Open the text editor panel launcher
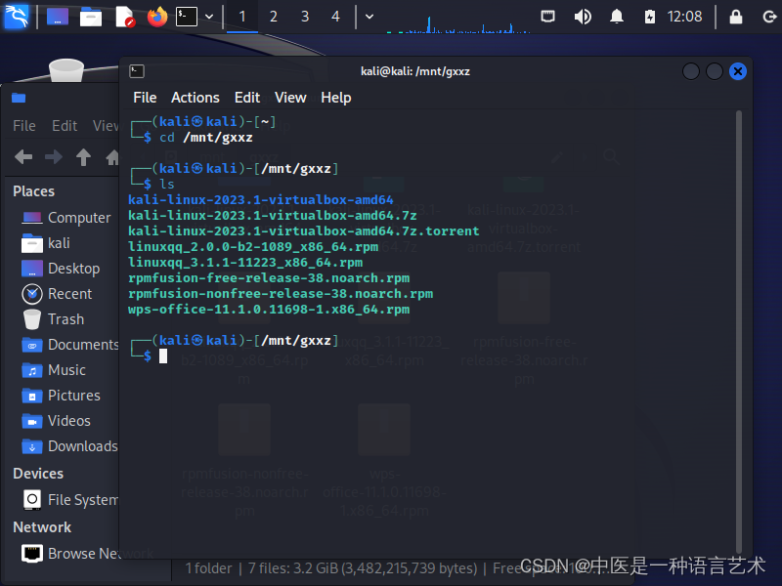Screen dimensions: 782x586 tap(124, 17)
